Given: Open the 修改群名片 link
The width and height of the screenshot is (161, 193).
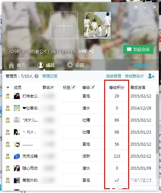Looking at the screenshot, I should point(134,76).
